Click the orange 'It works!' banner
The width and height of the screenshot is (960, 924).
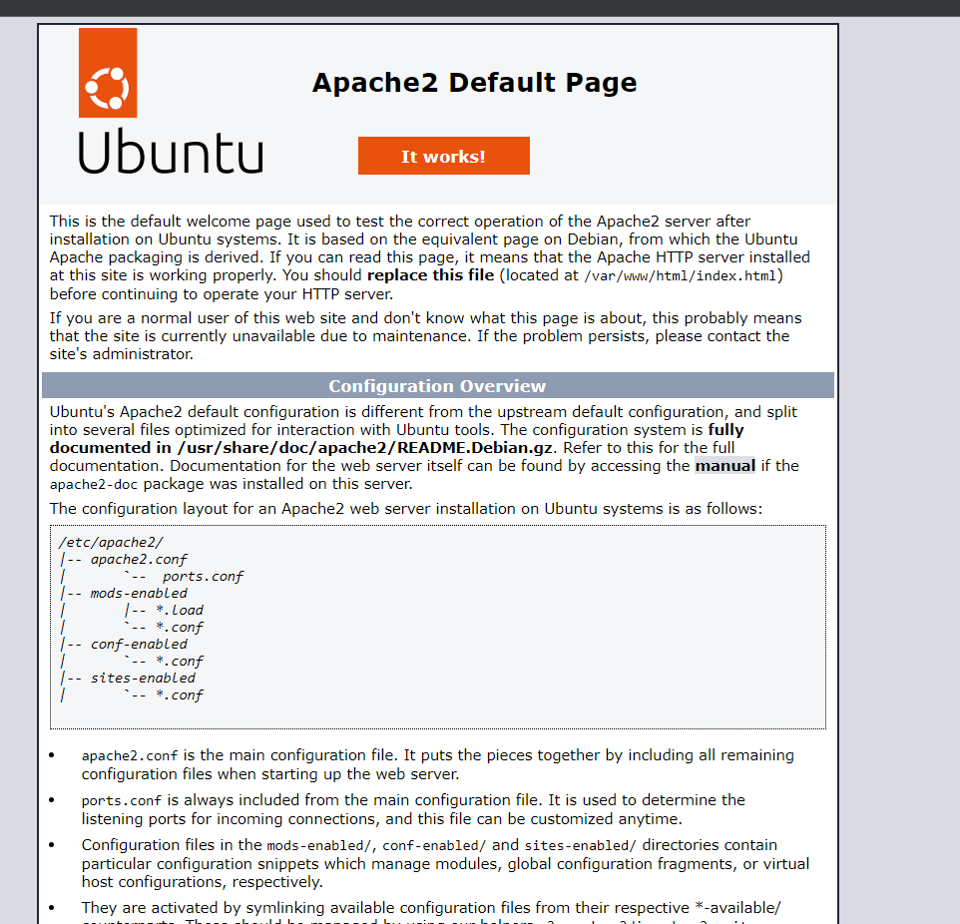point(444,156)
